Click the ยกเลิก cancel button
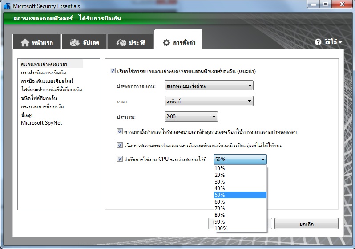 [x=307, y=224]
